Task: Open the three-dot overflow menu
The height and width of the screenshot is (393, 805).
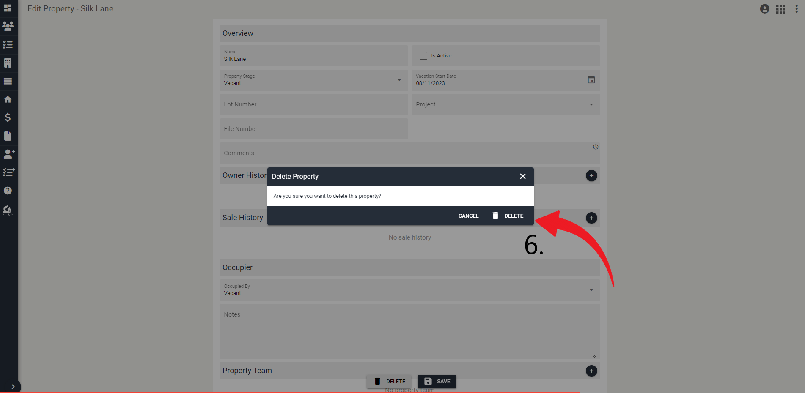Action: pyautogui.click(x=797, y=8)
